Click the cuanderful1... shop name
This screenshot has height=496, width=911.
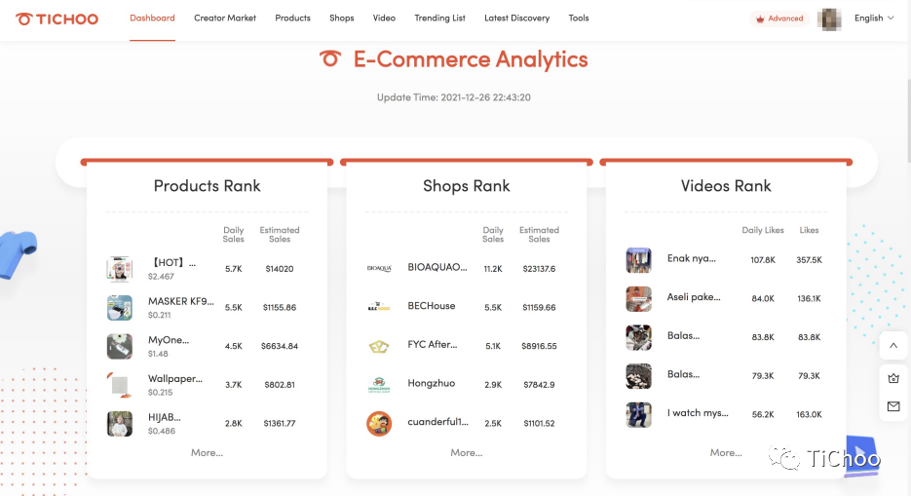click(438, 422)
